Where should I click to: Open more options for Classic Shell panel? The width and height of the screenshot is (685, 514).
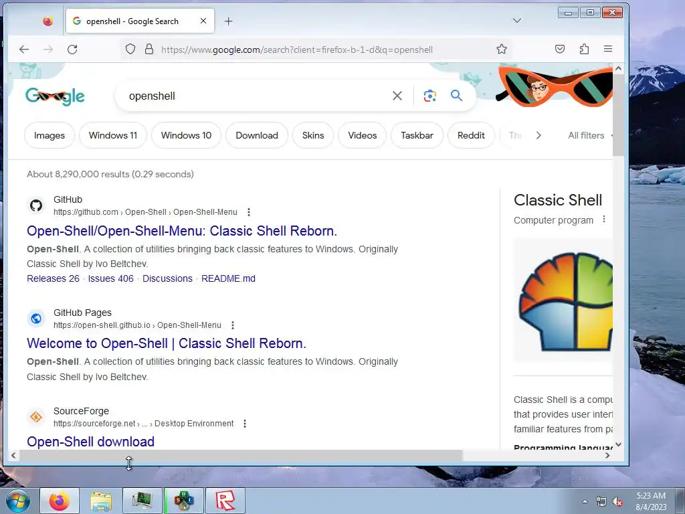[x=604, y=219]
